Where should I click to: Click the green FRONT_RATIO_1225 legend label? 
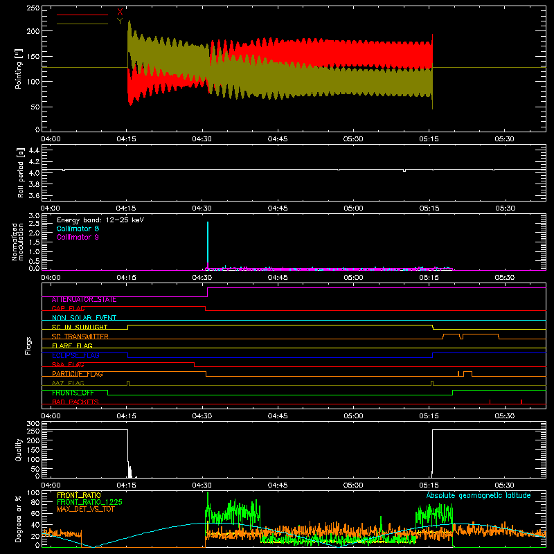90,502
